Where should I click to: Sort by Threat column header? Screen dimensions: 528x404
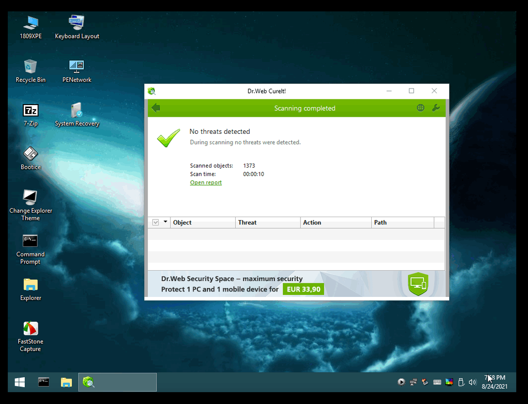pyautogui.click(x=268, y=223)
